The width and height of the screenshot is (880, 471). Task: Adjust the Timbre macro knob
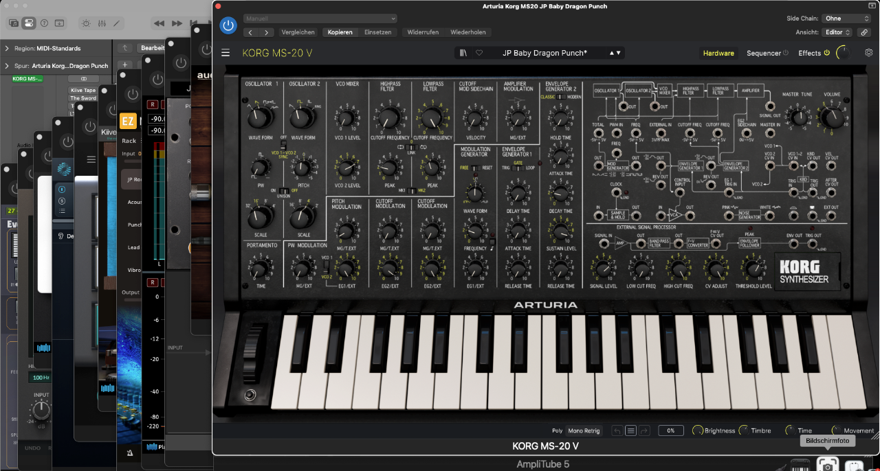tap(744, 430)
